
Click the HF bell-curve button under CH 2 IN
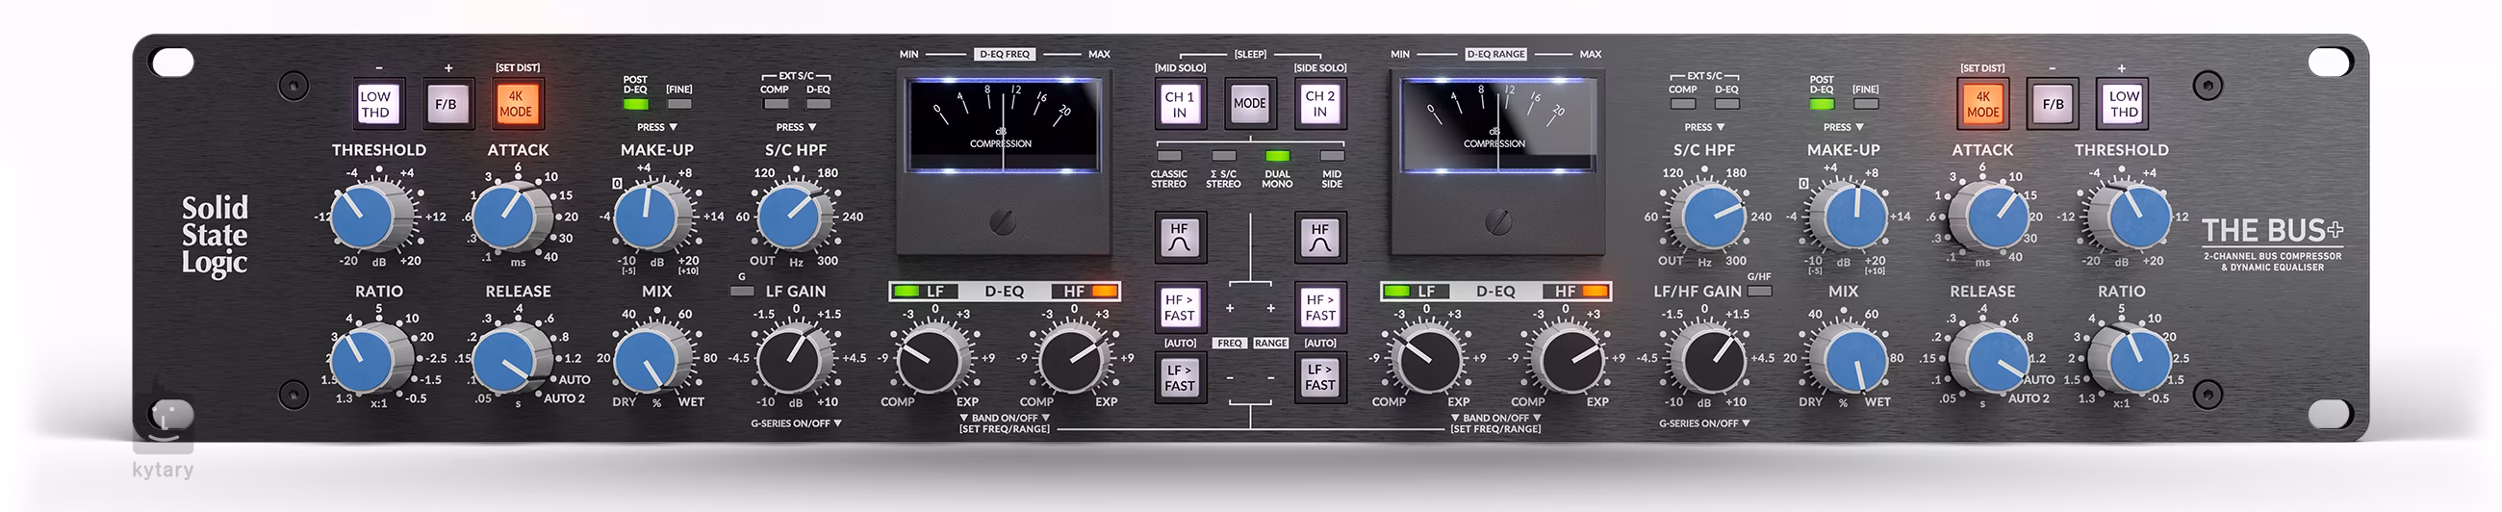point(1319,238)
